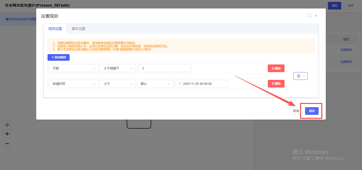Image resolution: width=362 pixels, height=170 pixels.
Task: Delete the 申请时间 rule row
Action: tap(276, 84)
